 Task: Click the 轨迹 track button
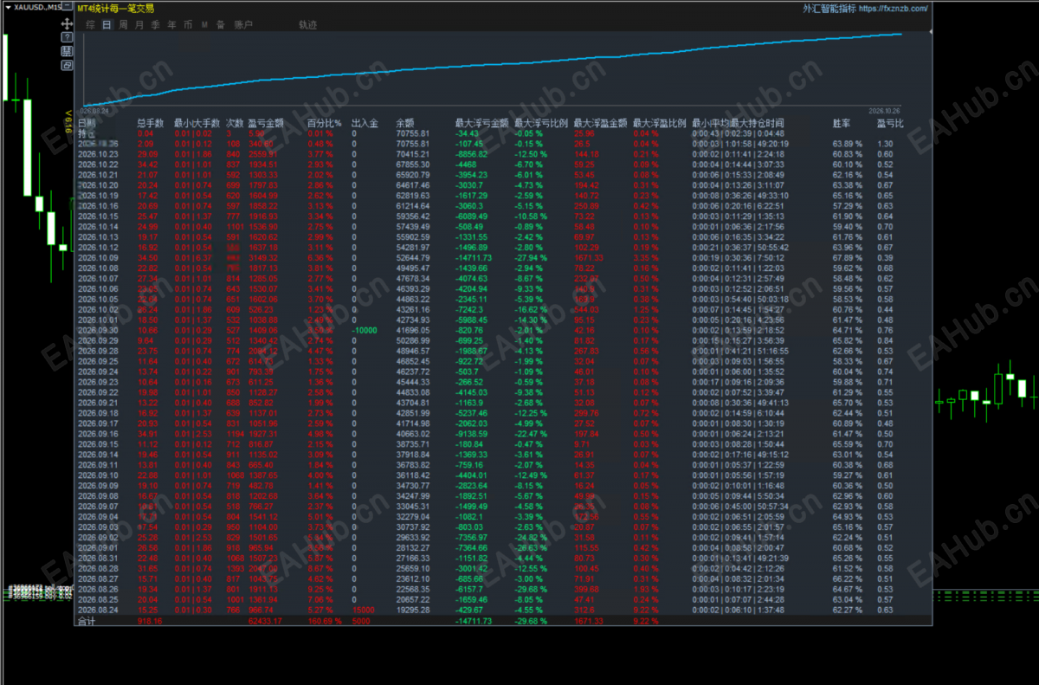[x=307, y=25]
